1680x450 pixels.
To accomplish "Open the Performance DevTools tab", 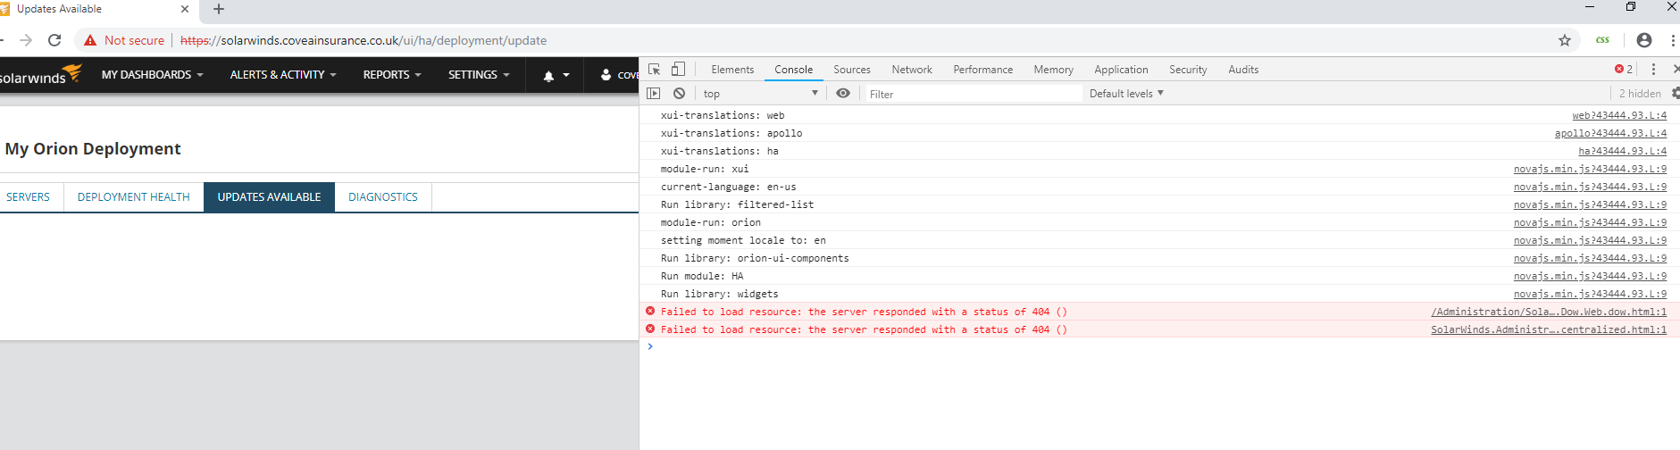I will tap(983, 69).
